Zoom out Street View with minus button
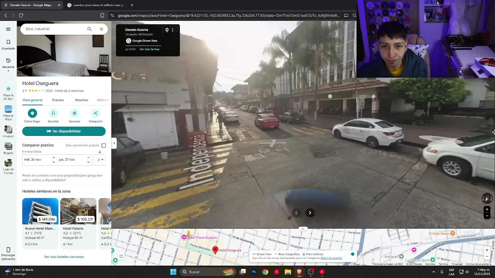Viewport: 495px width, 278px height. coord(487,216)
